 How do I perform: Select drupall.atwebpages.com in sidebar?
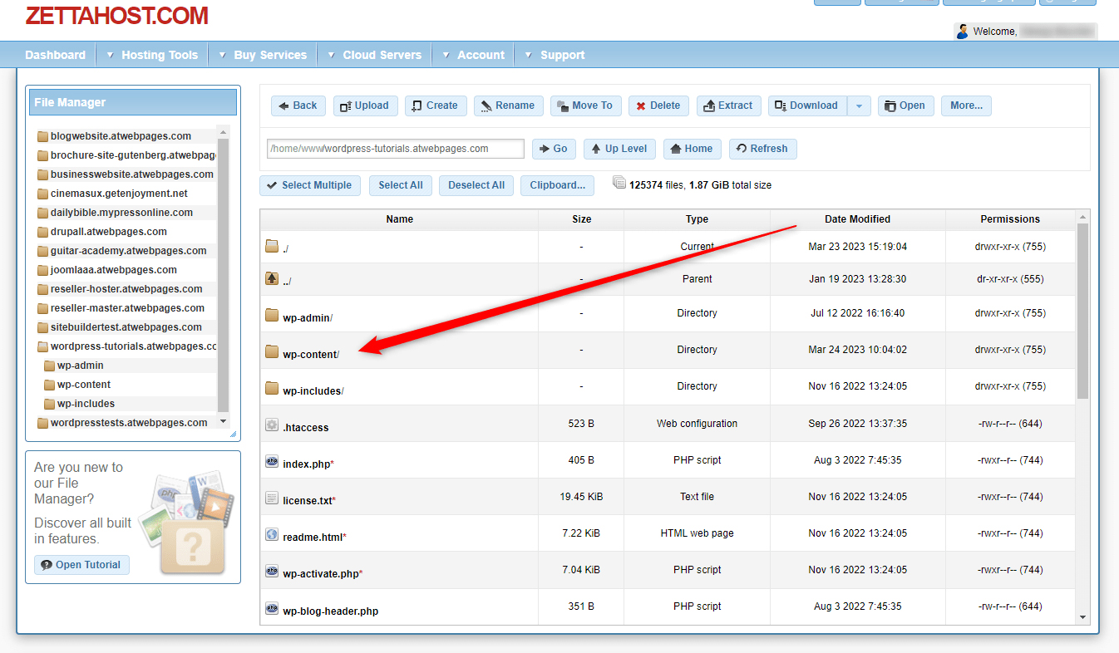pyautogui.click(x=108, y=232)
